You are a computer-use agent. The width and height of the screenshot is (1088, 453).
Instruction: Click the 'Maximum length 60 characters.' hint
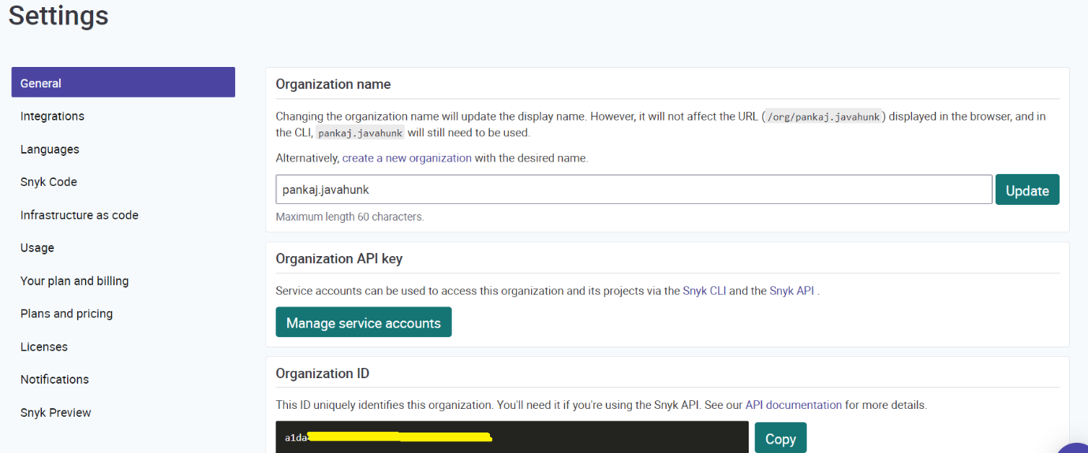350,217
